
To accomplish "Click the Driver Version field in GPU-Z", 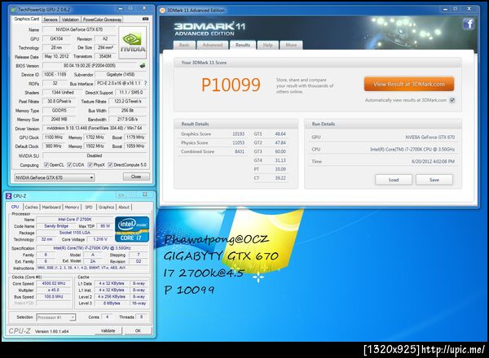I will point(95,128).
